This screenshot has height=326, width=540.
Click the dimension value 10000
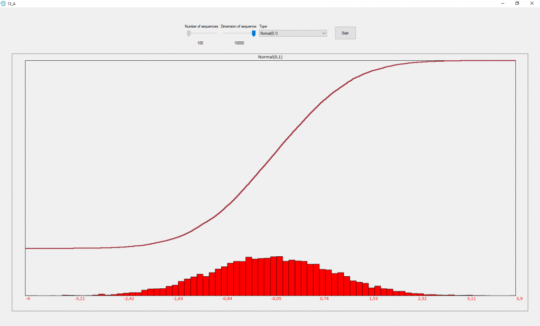click(239, 43)
